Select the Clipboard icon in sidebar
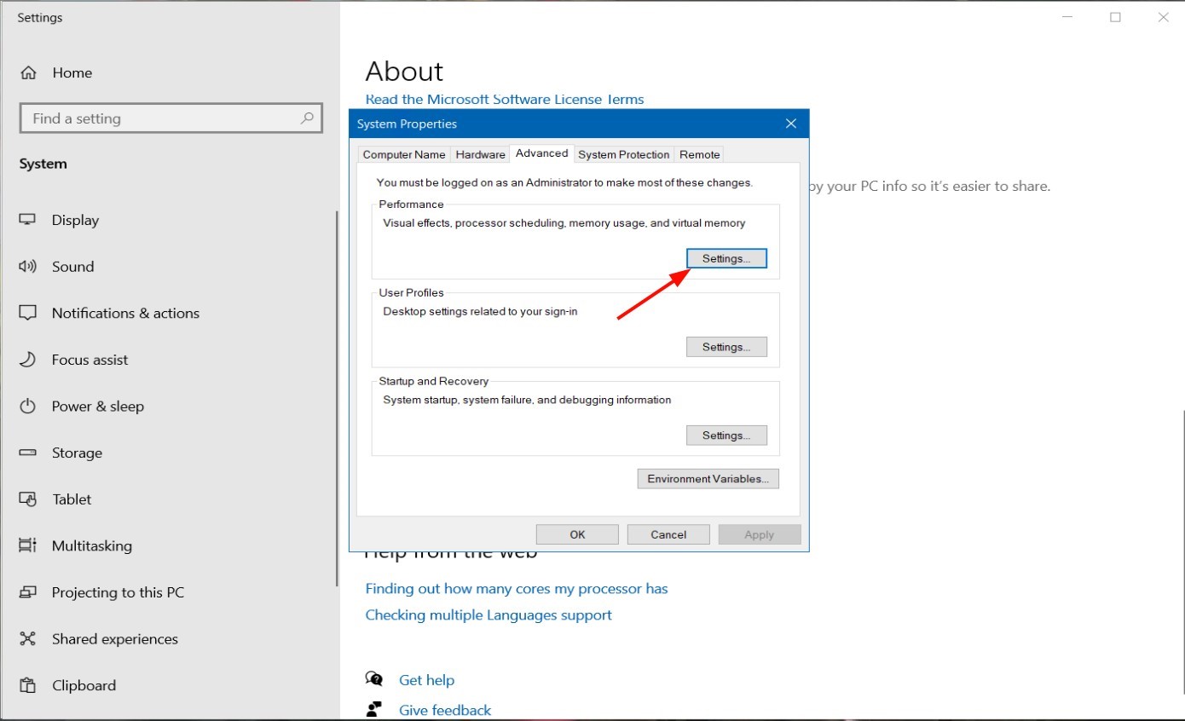The image size is (1185, 721). click(x=28, y=685)
